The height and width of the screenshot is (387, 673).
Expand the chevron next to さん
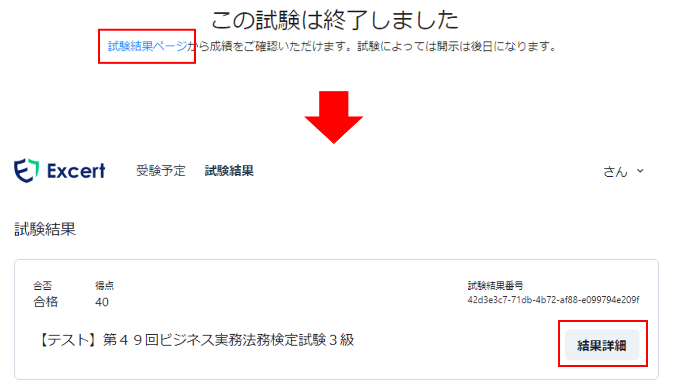pos(640,171)
